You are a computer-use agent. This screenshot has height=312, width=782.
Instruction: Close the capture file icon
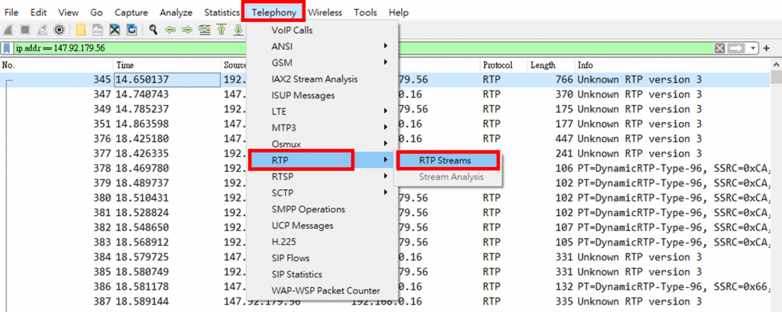tap(115, 30)
